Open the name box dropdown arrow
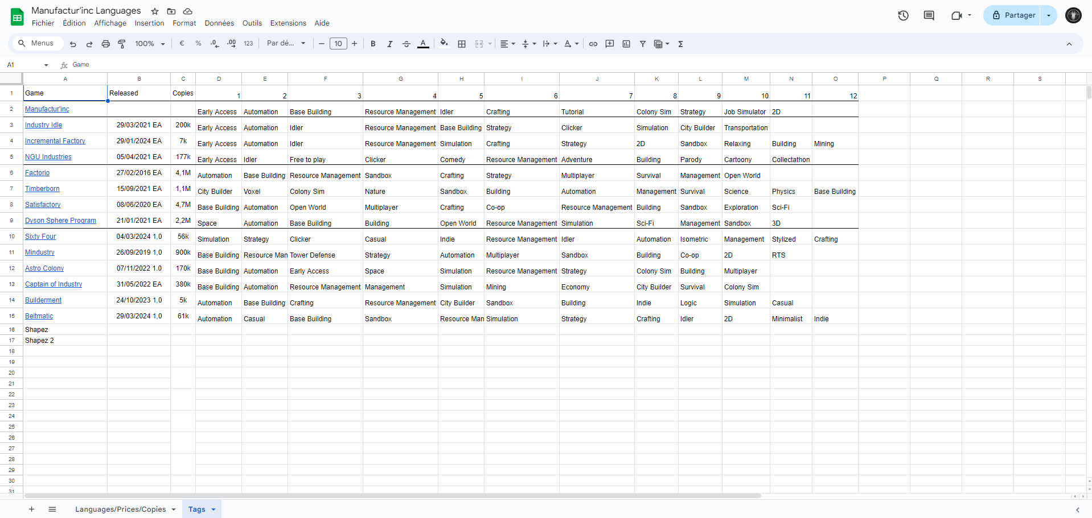Viewport: 1092px width, 518px height. click(x=46, y=65)
